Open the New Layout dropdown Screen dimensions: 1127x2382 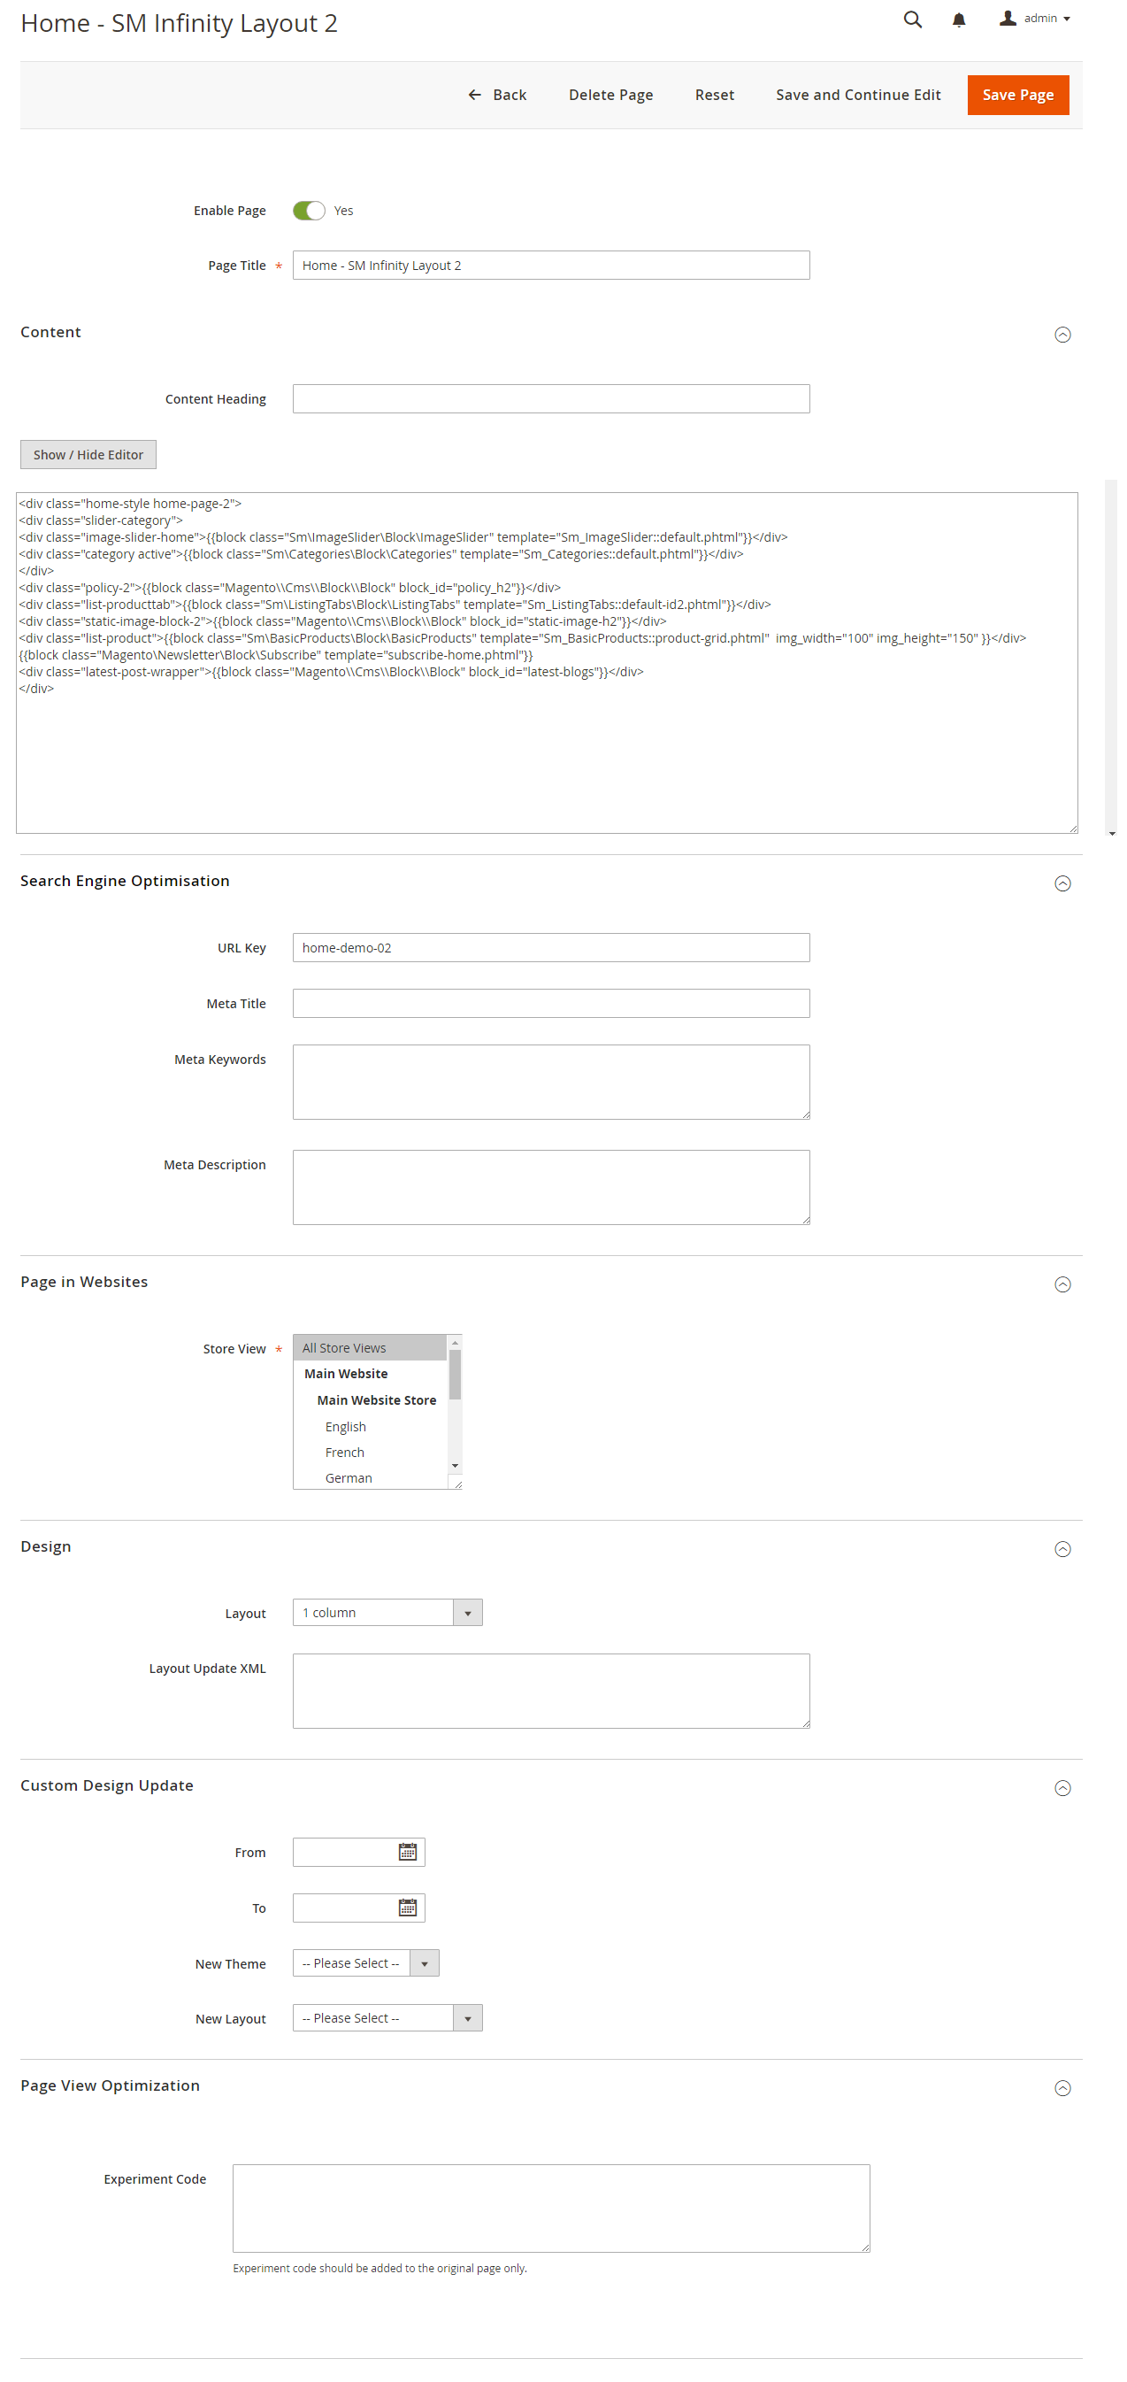coord(387,2016)
